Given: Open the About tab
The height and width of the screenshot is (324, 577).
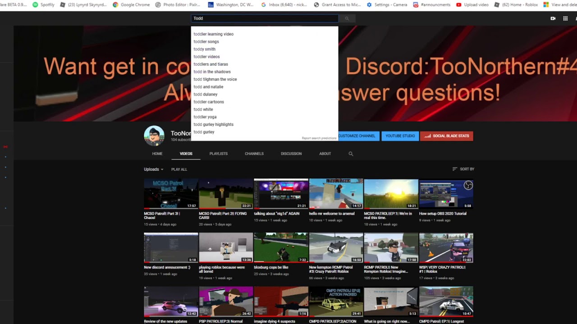Looking at the screenshot, I should click(325, 154).
